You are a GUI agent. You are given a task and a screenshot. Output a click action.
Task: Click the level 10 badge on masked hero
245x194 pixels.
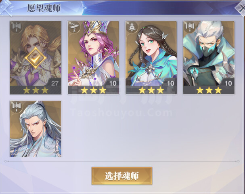tap(228, 83)
